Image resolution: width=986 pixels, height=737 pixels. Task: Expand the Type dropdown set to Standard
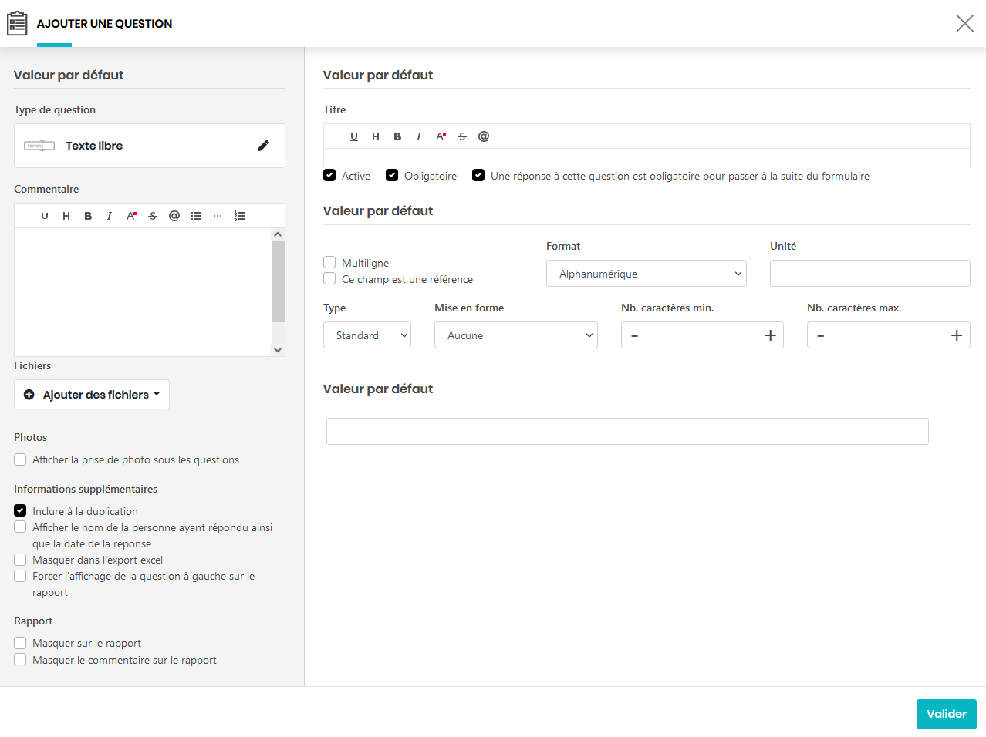click(366, 335)
